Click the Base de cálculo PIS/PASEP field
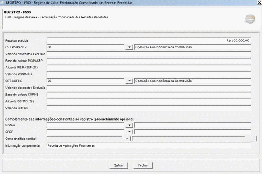 click(149, 61)
